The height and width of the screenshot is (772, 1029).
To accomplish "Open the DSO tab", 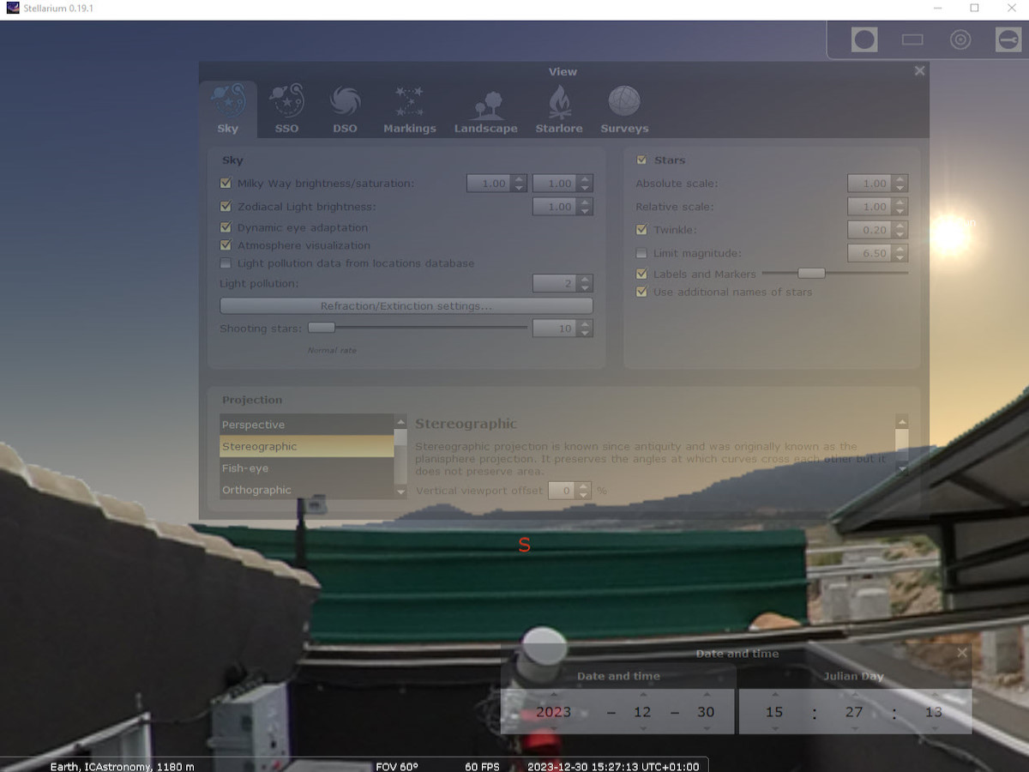I will pos(345,109).
